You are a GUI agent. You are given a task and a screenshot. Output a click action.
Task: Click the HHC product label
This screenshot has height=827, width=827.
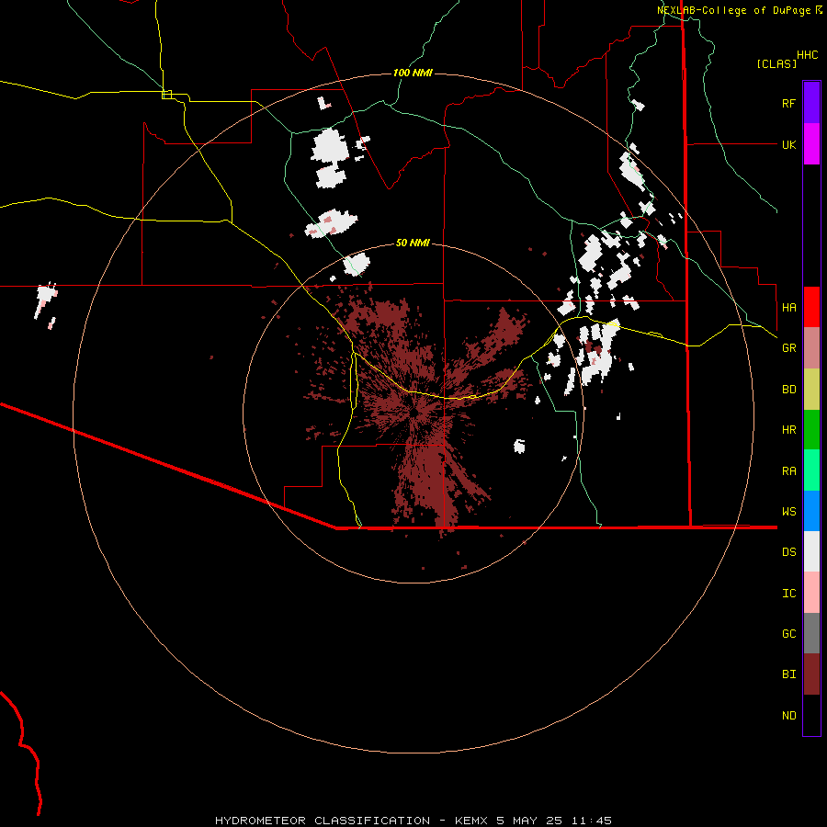click(807, 55)
